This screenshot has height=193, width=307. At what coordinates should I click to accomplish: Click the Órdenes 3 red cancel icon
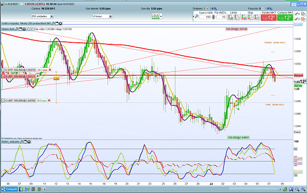pos(207,9)
